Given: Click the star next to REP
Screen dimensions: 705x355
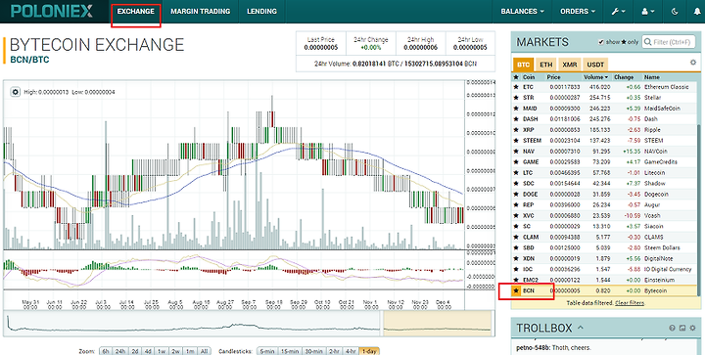Looking at the screenshot, I should coord(516,205).
